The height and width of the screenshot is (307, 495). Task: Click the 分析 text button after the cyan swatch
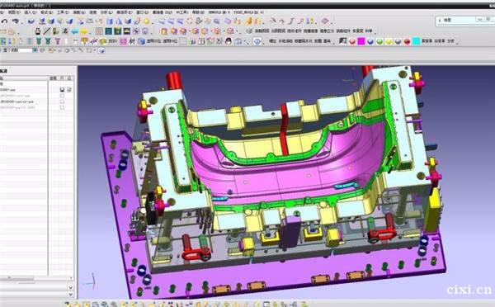point(451,41)
